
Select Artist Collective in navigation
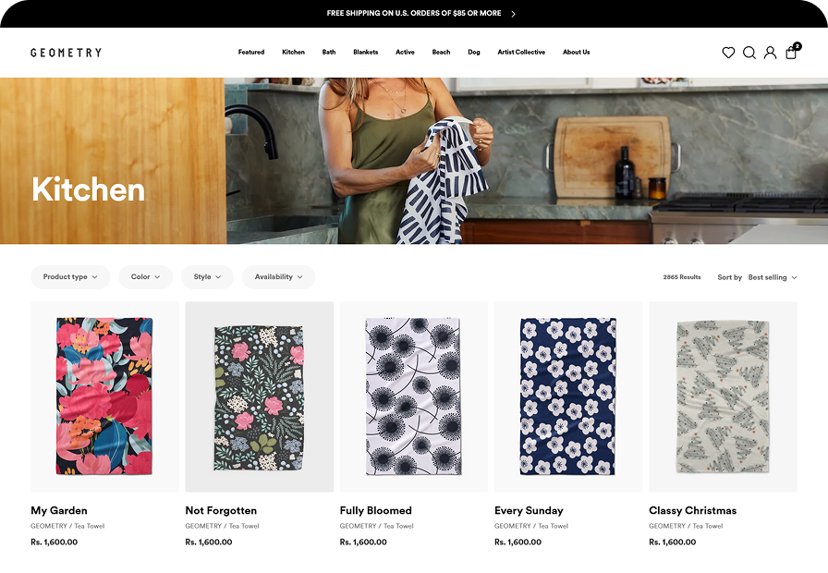(521, 53)
